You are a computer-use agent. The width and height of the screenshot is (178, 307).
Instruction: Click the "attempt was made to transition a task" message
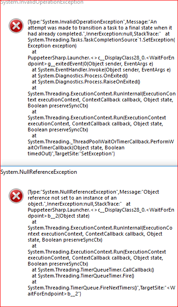coord(100,28)
